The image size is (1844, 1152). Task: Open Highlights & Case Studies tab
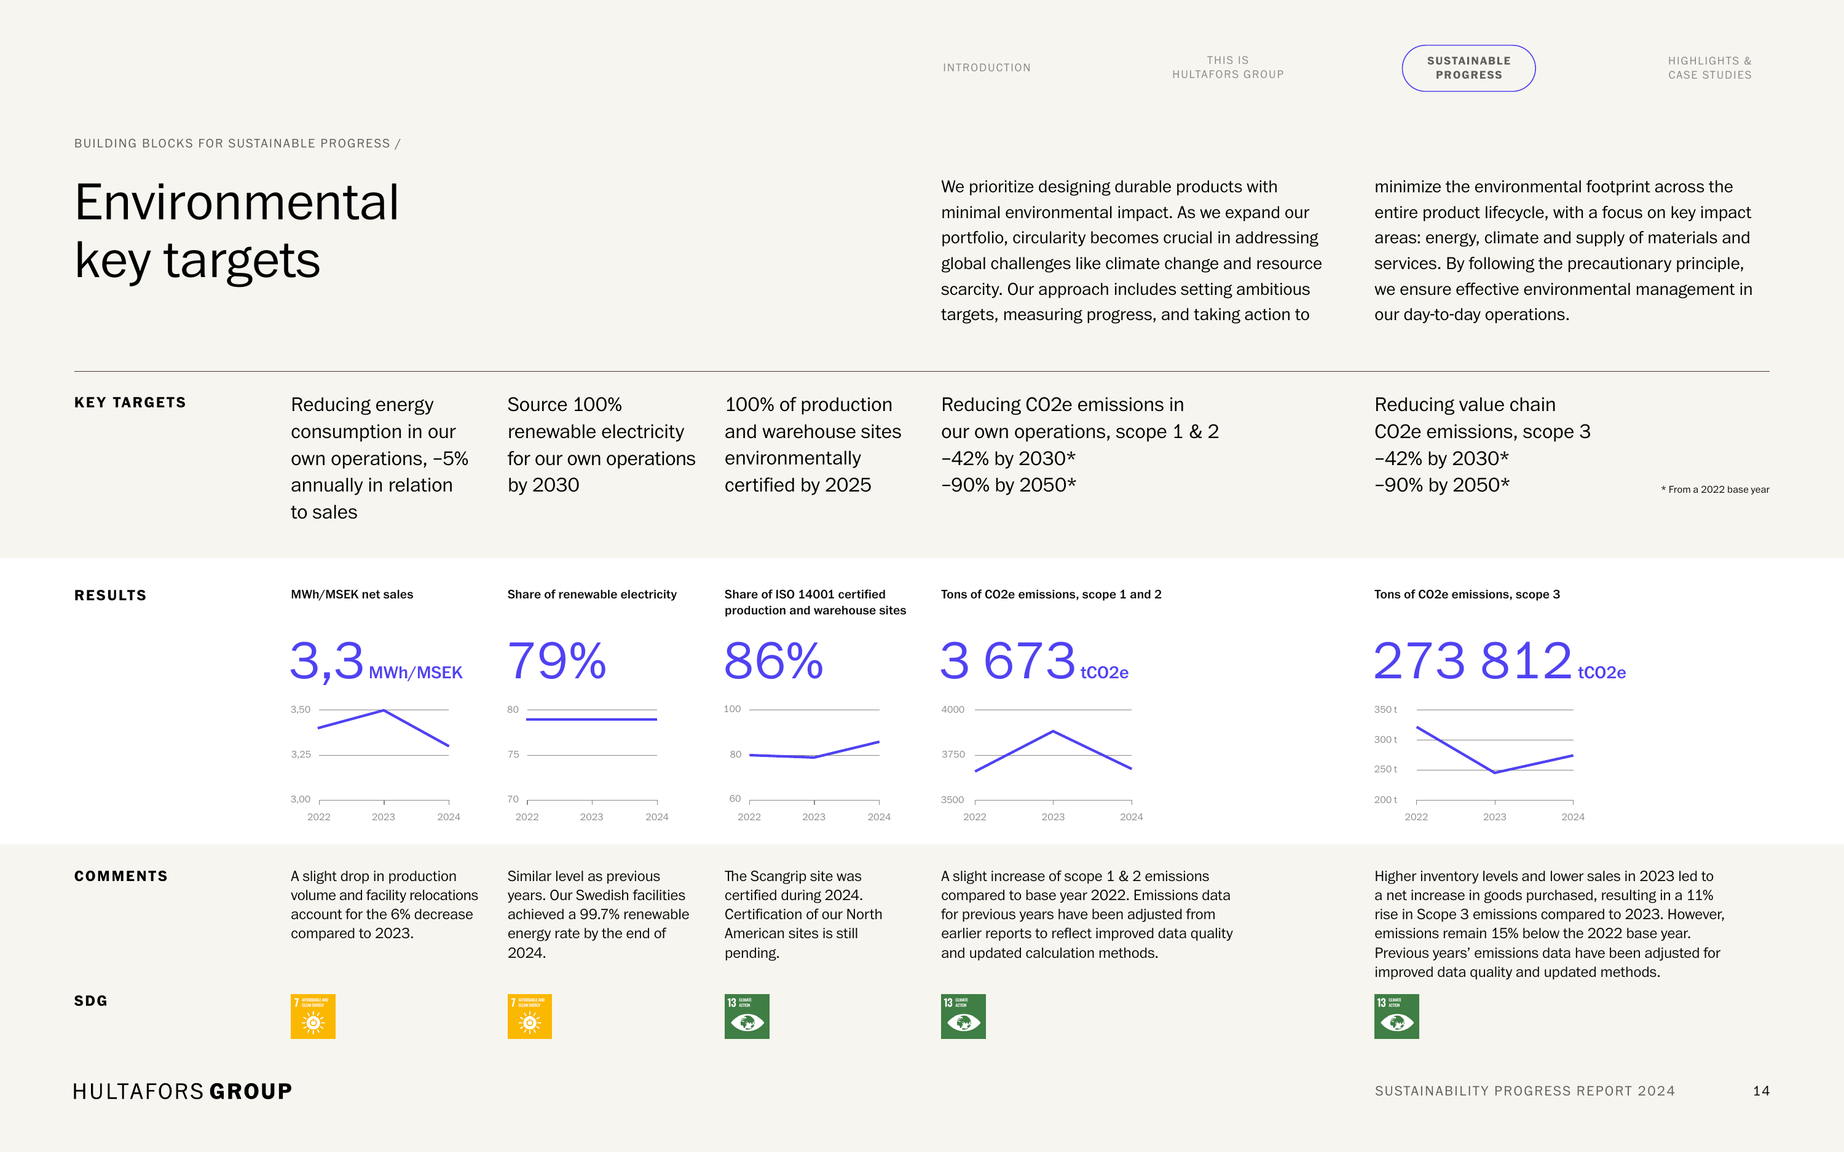coord(1709,68)
